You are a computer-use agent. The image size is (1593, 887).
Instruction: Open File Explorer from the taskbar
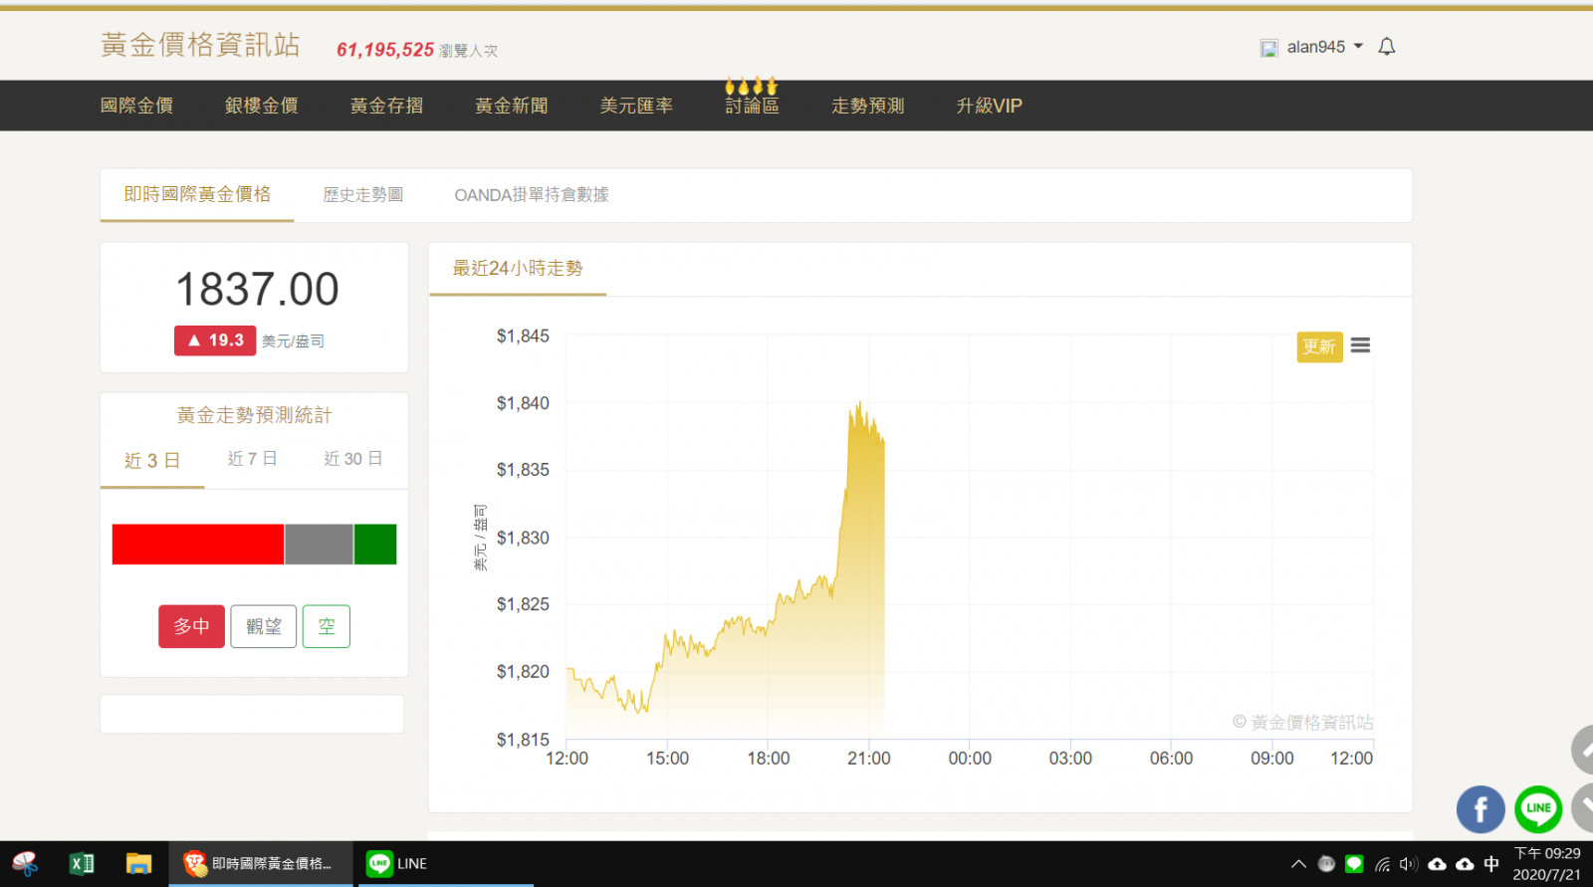coord(138,864)
